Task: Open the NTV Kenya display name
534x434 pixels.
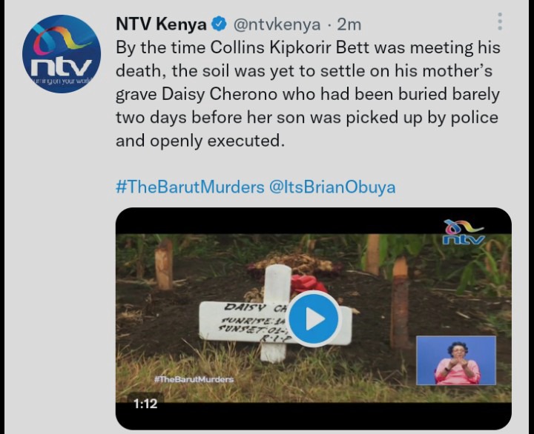Action: coord(161,24)
